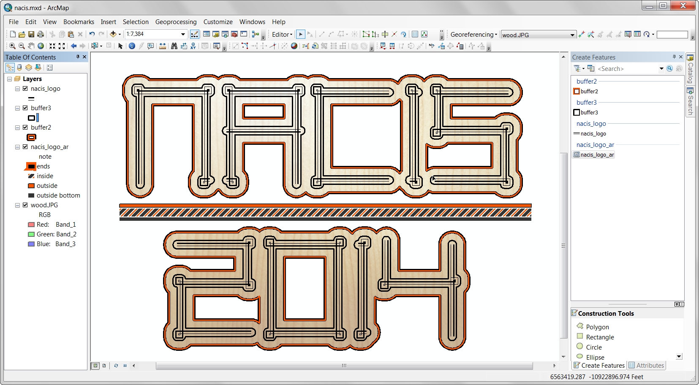Switch to the Attributes tab

[x=646, y=366]
